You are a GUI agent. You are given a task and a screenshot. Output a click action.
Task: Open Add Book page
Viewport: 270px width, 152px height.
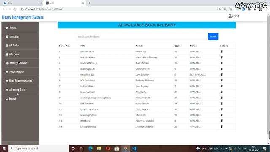12,54
